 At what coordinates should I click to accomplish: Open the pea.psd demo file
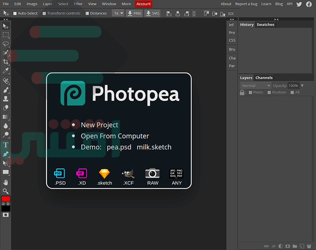pos(119,147)
